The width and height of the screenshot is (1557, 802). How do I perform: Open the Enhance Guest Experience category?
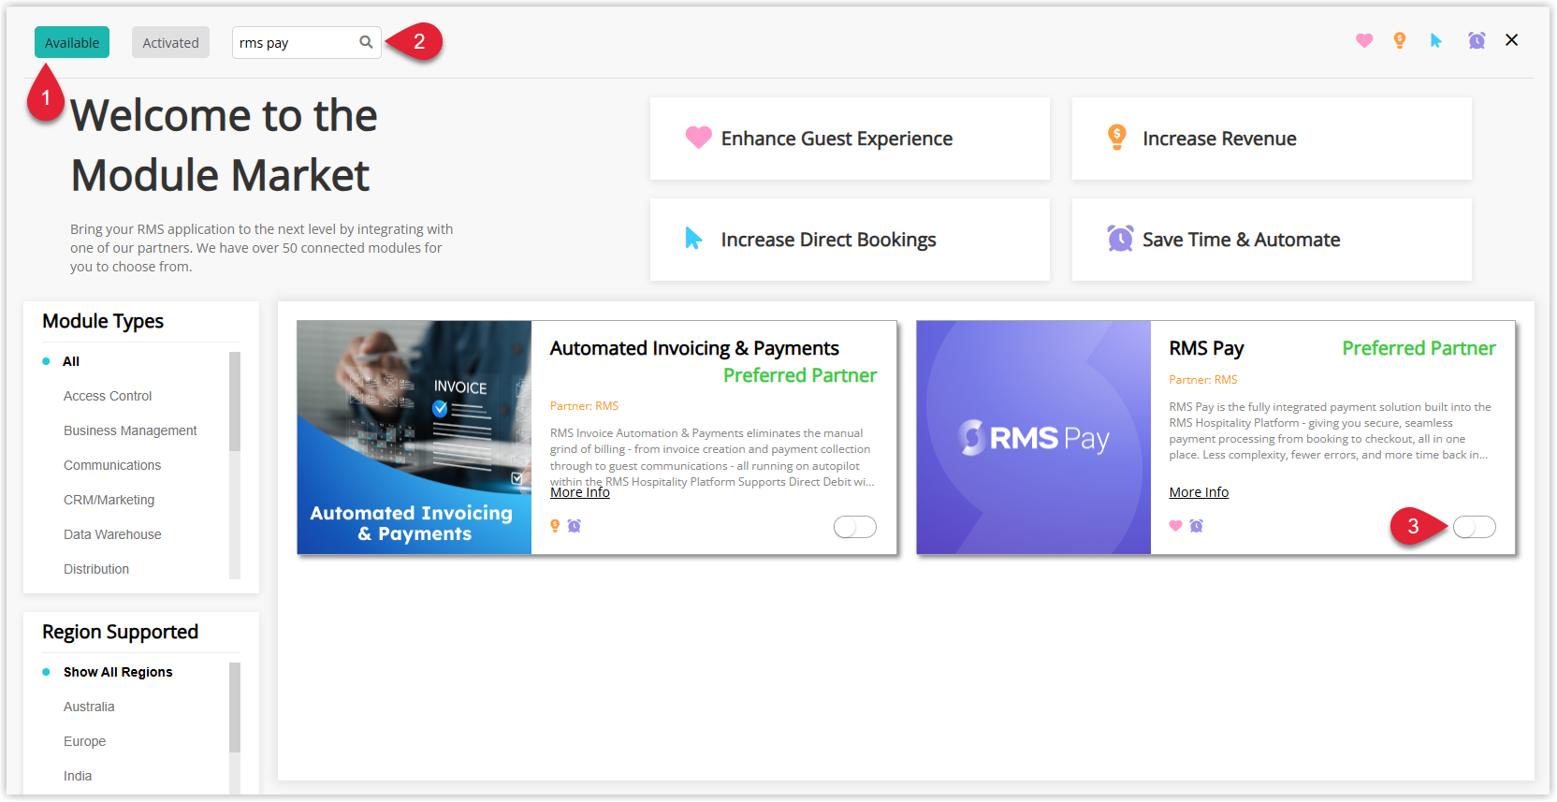pyautogui.click(x=850, y=139)
